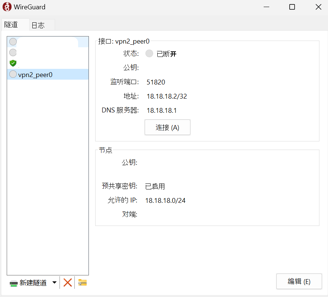Delete tunnel with the red X icon
Image resolution: width=328 pixels, height=297 pixels.
(x=67, y=282)
